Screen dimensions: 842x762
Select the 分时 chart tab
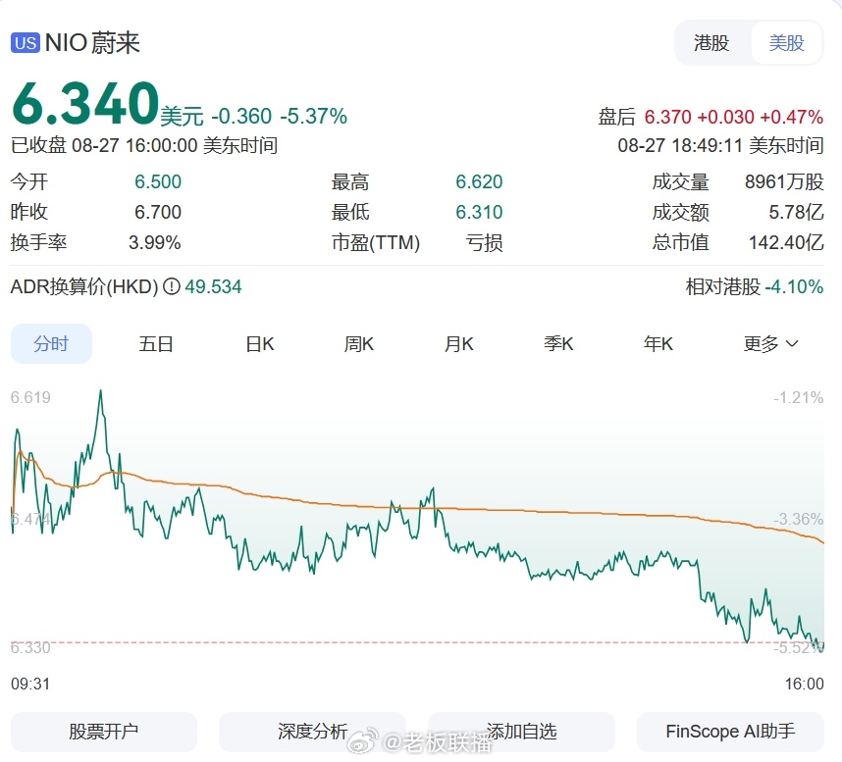click(x=51, y=343)
